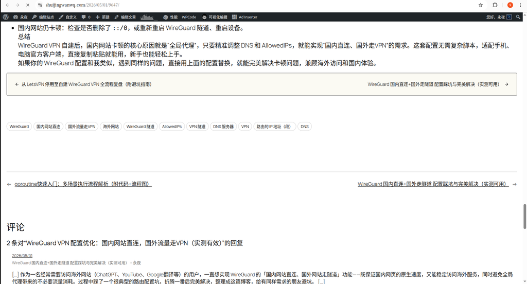Open the 您好, 永夜 account menu
Viewport: 527px width, 284px height.
[x=499, y=17]
